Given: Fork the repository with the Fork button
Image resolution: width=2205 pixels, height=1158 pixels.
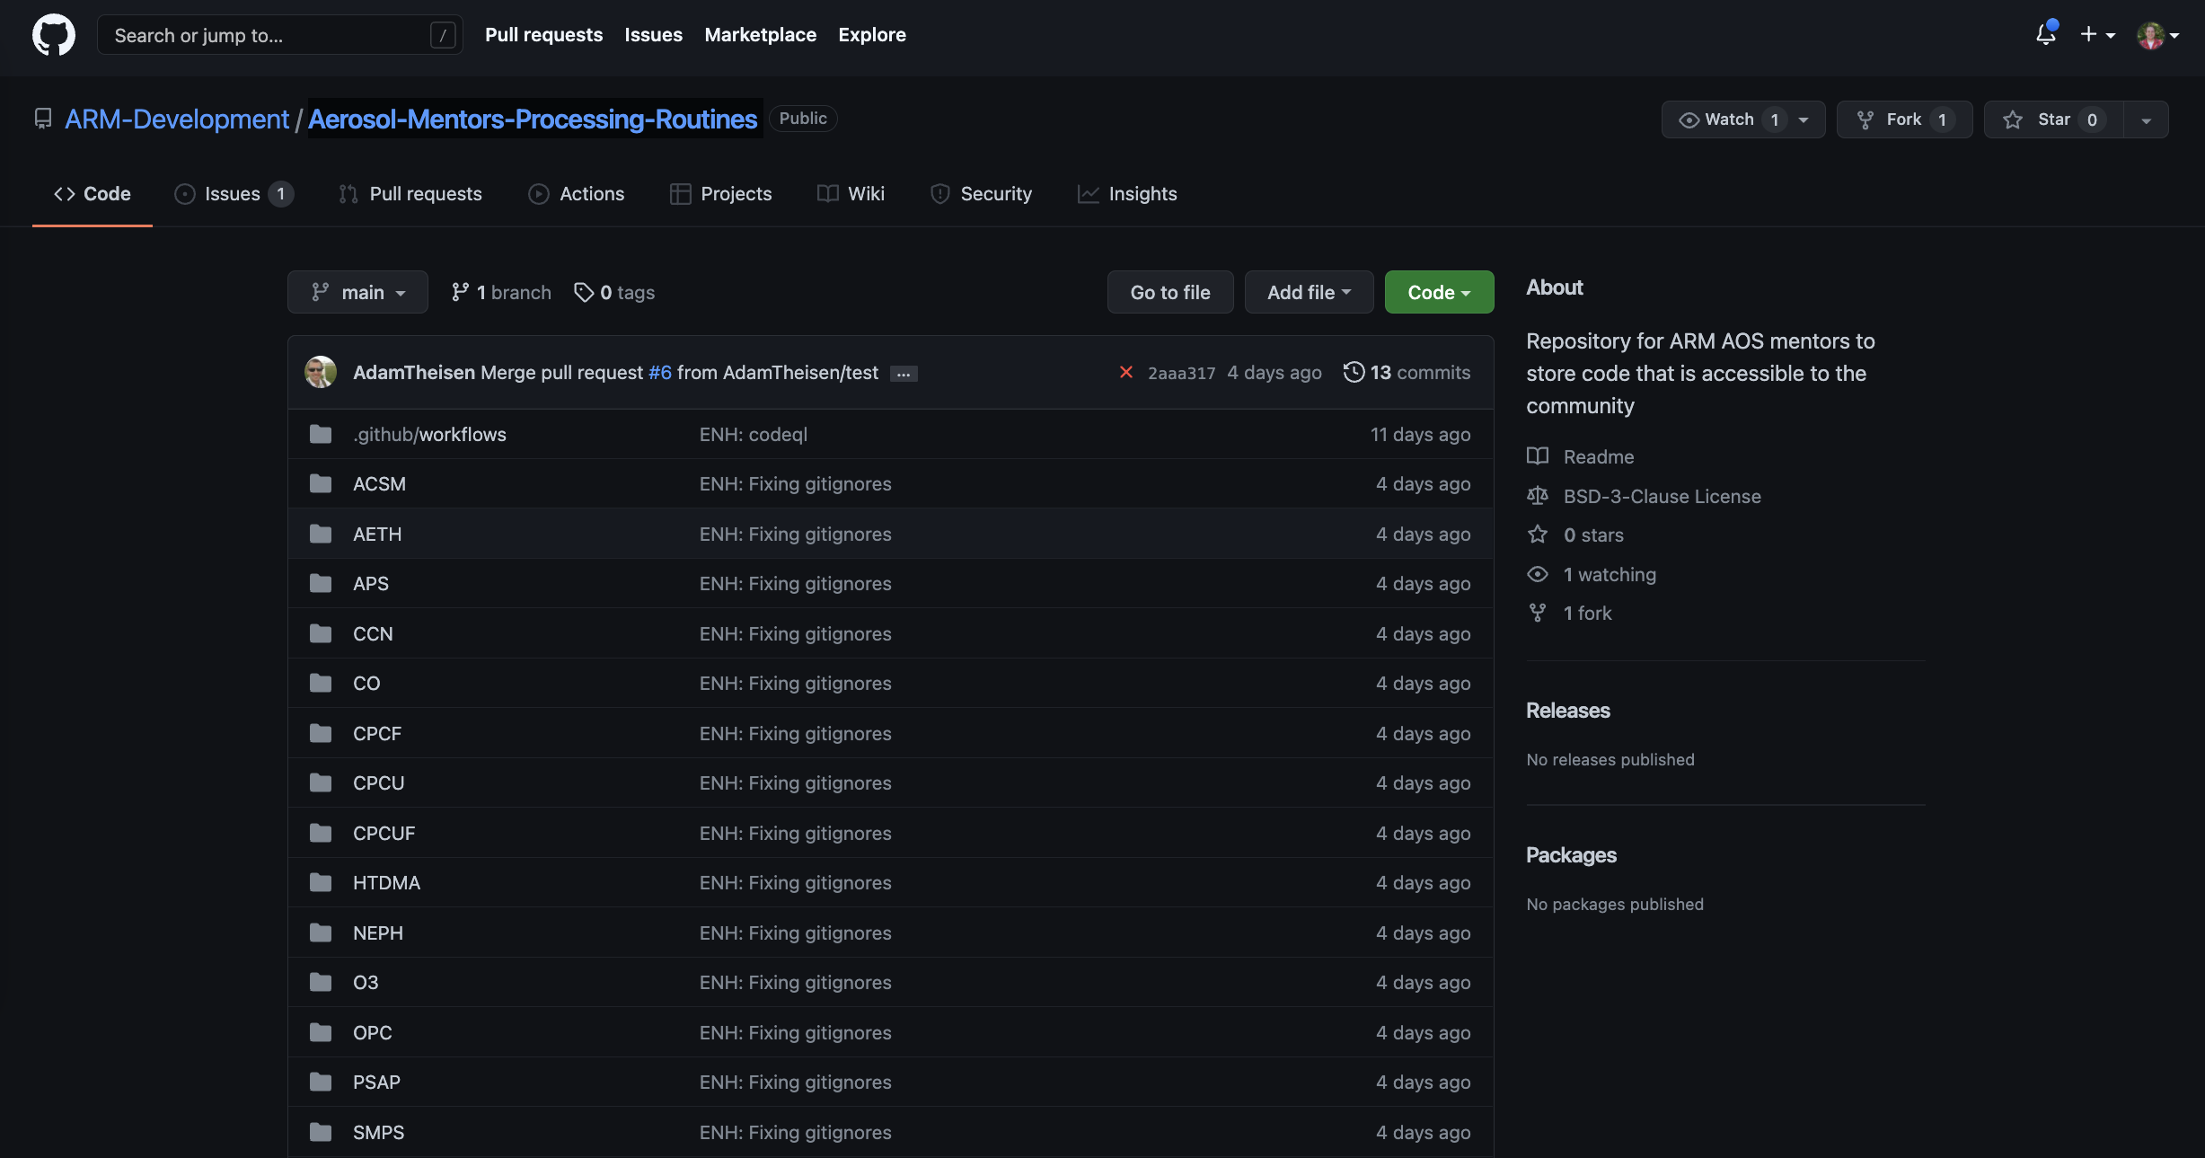Looking at the screenshot, I should pyautogui.click(x=1904, y=119).
